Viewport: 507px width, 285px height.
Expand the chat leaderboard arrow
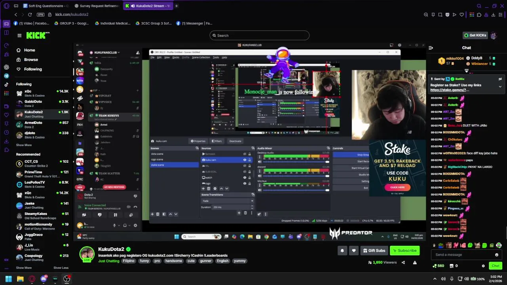(467, 71)
